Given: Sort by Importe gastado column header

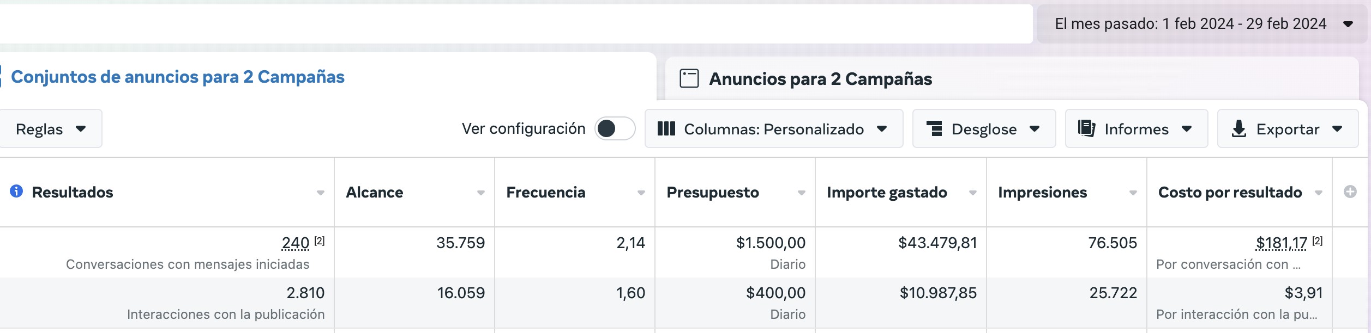Looking at the screenshot, I should click(887, 193).
